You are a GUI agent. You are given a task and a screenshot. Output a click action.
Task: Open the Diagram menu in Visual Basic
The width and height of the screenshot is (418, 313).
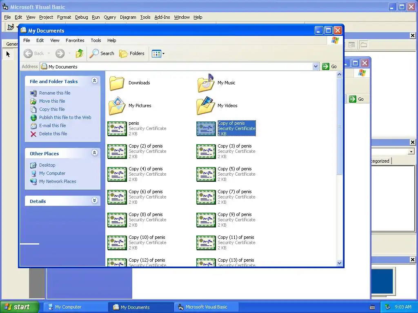point(128,17)
